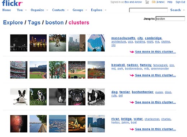Open the Zakim bridge night thumbnail
The height and width of the screenshot is (137, 187).
[x=77, y=124]
